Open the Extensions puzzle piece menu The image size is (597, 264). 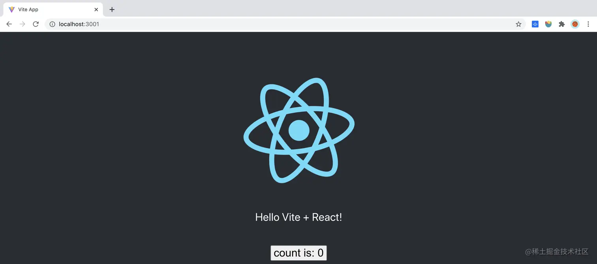[x=561, y=24]
